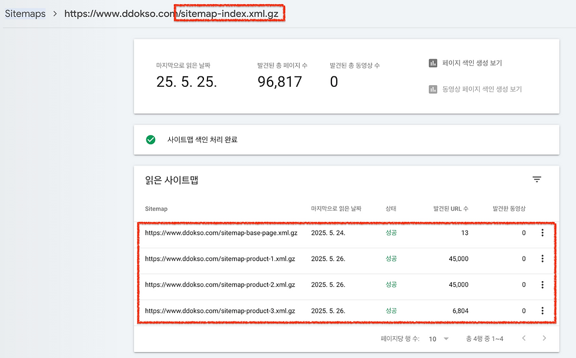576x358 pixels.
Task: Open 동영상 페이지 색인 생성 보기 link
Action: click(482, 89)
